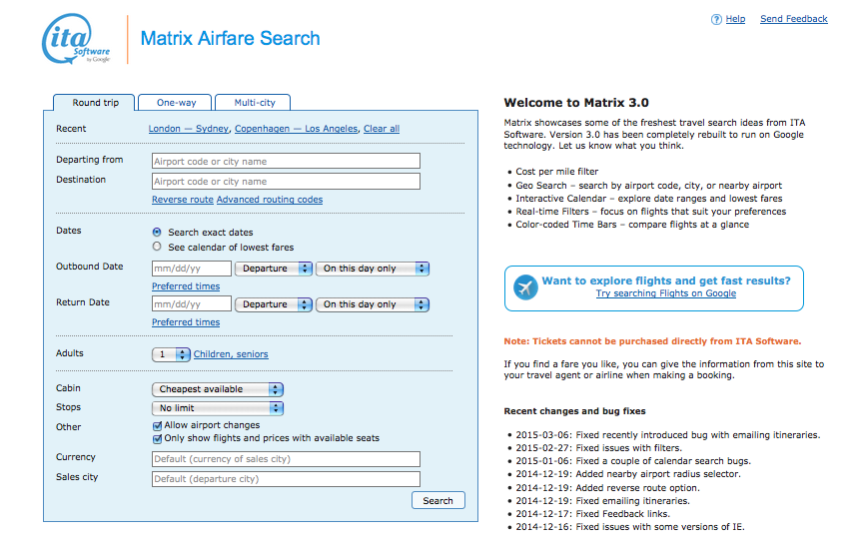This screenshot has width=854, height=552.
Task: Open Return Date 'Departure' dropdown
Action: pos(272,304)
